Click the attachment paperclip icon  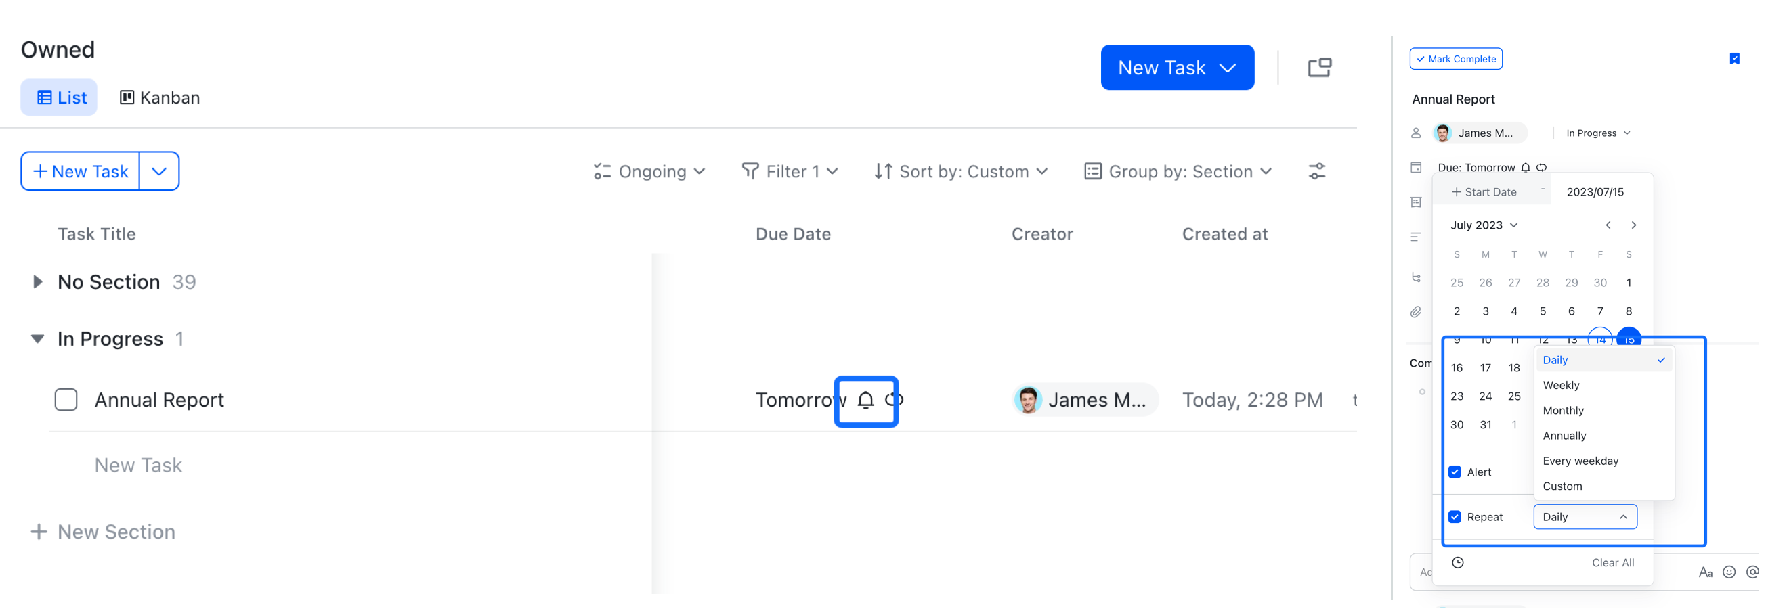(x=1417, y=313)
